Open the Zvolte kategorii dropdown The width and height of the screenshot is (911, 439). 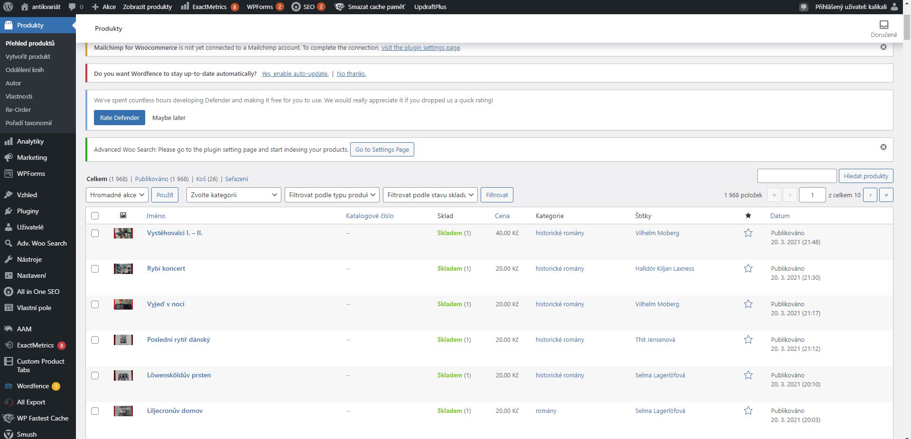234,195
